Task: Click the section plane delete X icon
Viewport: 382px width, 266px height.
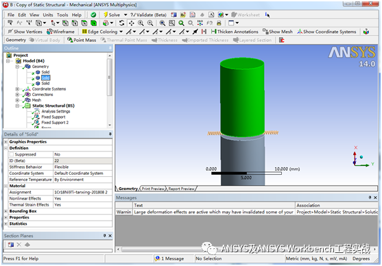Action: coord(19,245)
